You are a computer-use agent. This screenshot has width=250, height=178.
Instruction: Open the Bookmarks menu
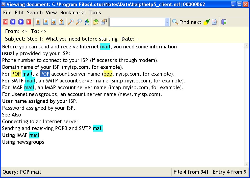tap(73, 13)
